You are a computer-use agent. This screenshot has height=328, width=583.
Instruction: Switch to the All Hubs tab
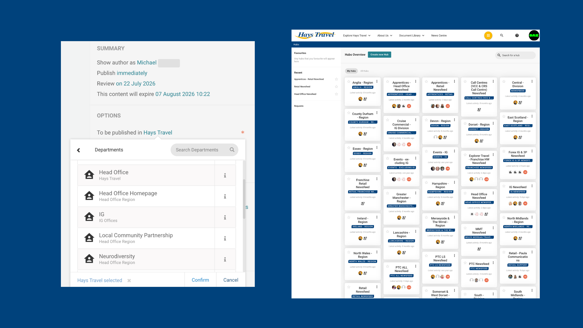364,71
